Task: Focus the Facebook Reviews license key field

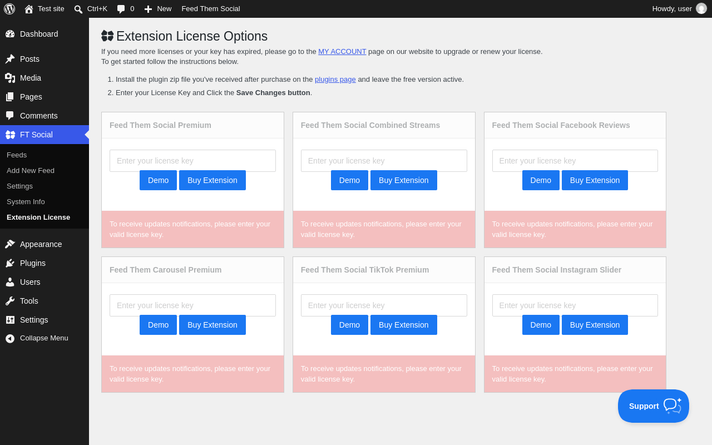Action: coord(575,161)
